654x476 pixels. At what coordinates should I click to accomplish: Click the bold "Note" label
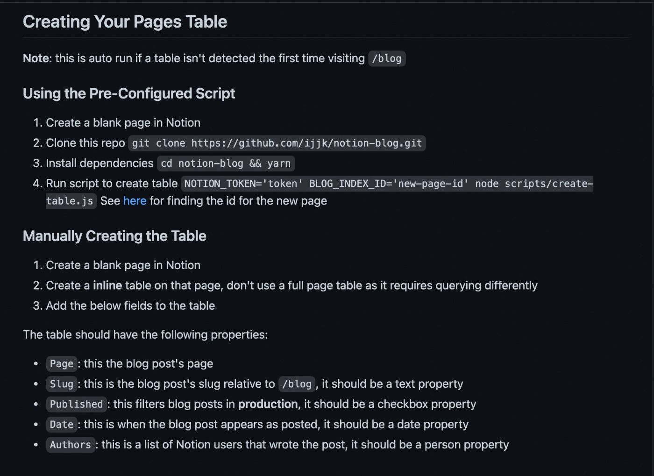tap(36, 58)
